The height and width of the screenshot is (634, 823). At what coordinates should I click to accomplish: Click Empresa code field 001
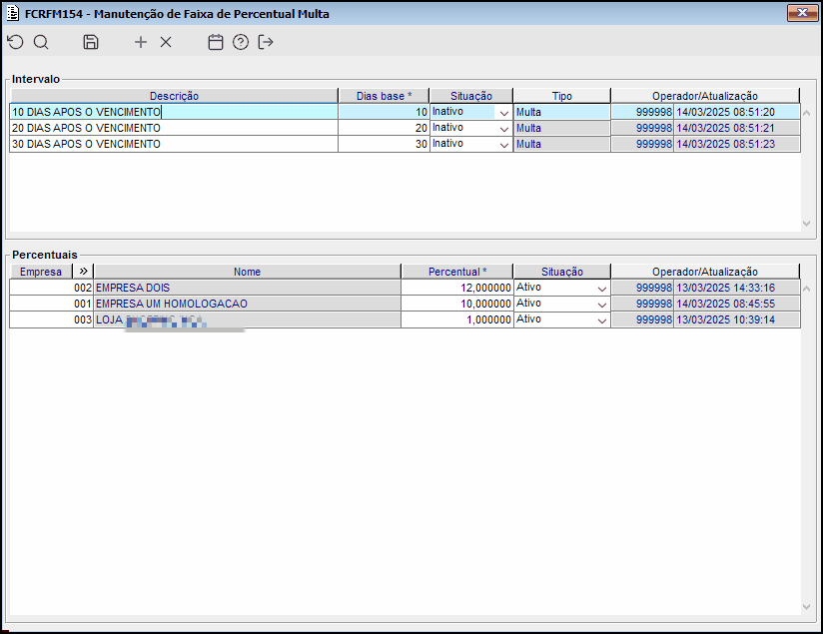pyautogui.click(x=52, y=304)
